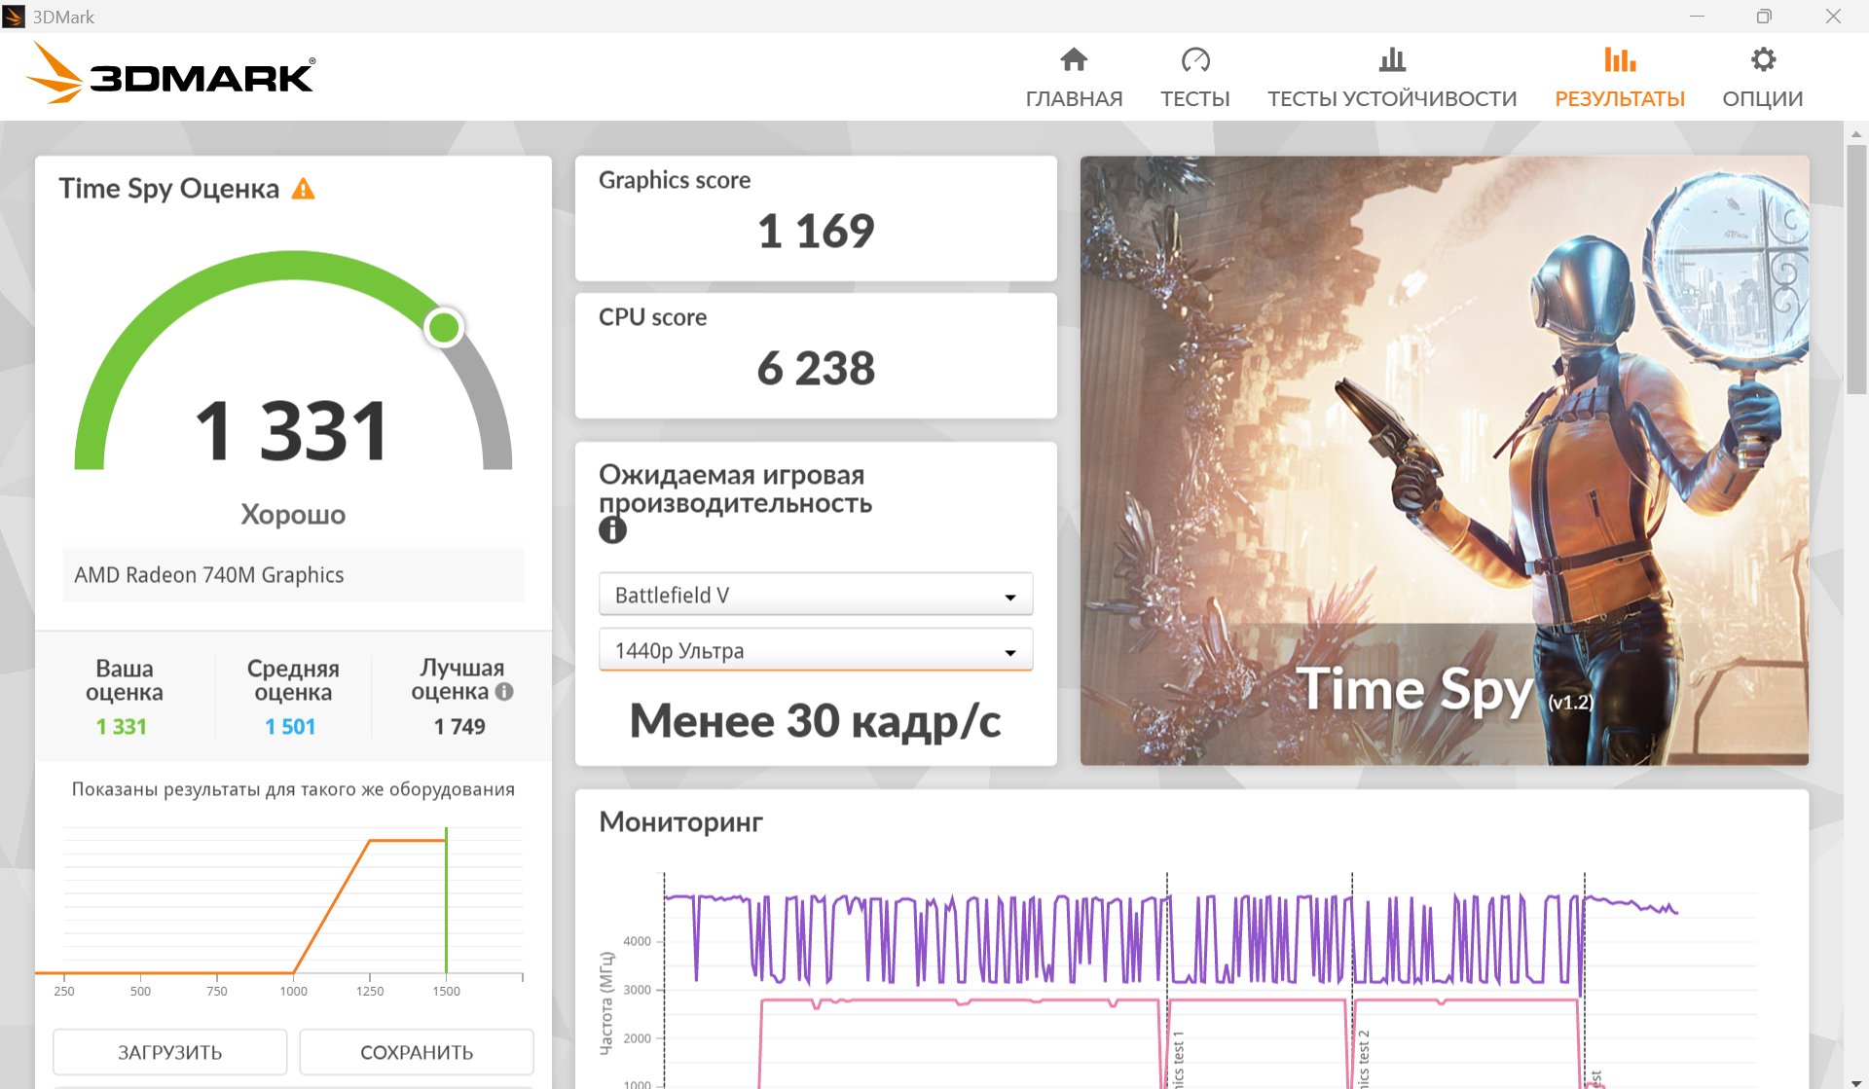Viewport: 1869px width, 1089px height.
Task: Open ОПЦИИ gear icon
Action: (x=1763, y=60)
